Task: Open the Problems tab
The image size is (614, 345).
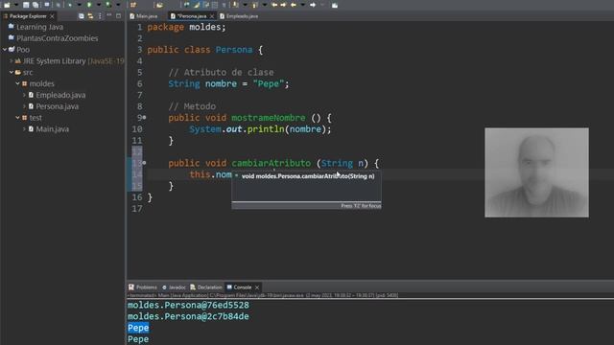Action: [143, 287]
